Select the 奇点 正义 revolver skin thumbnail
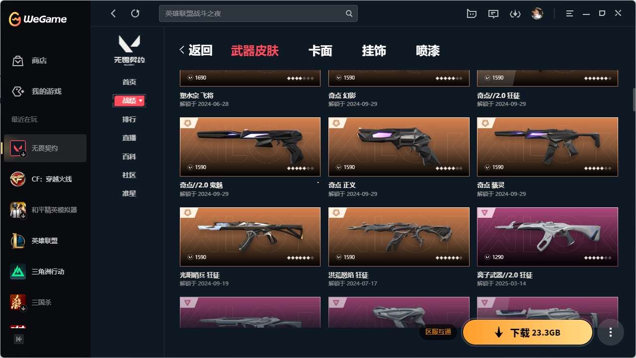 tap(398, 147)
